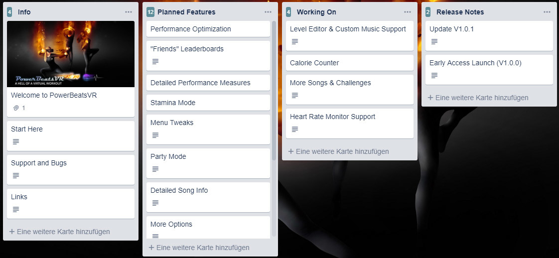Click the attachment paperclip icon on the Welcome card
This screenshot has height=258, width=559.
pos(16,108)
